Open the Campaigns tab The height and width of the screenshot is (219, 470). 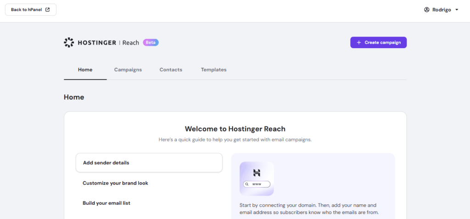[128, 70]
